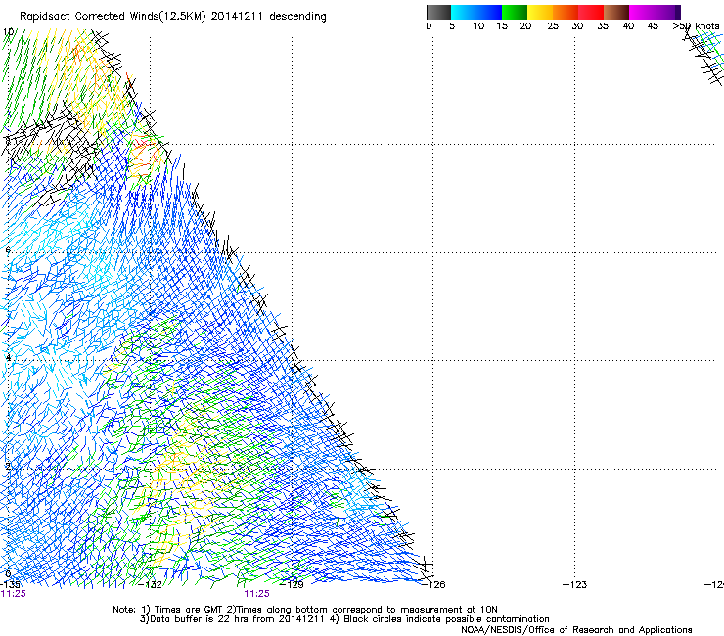Click the 25 knots legend tick label
The height and width of the screenshot is (636, 724).
point(553,26)
